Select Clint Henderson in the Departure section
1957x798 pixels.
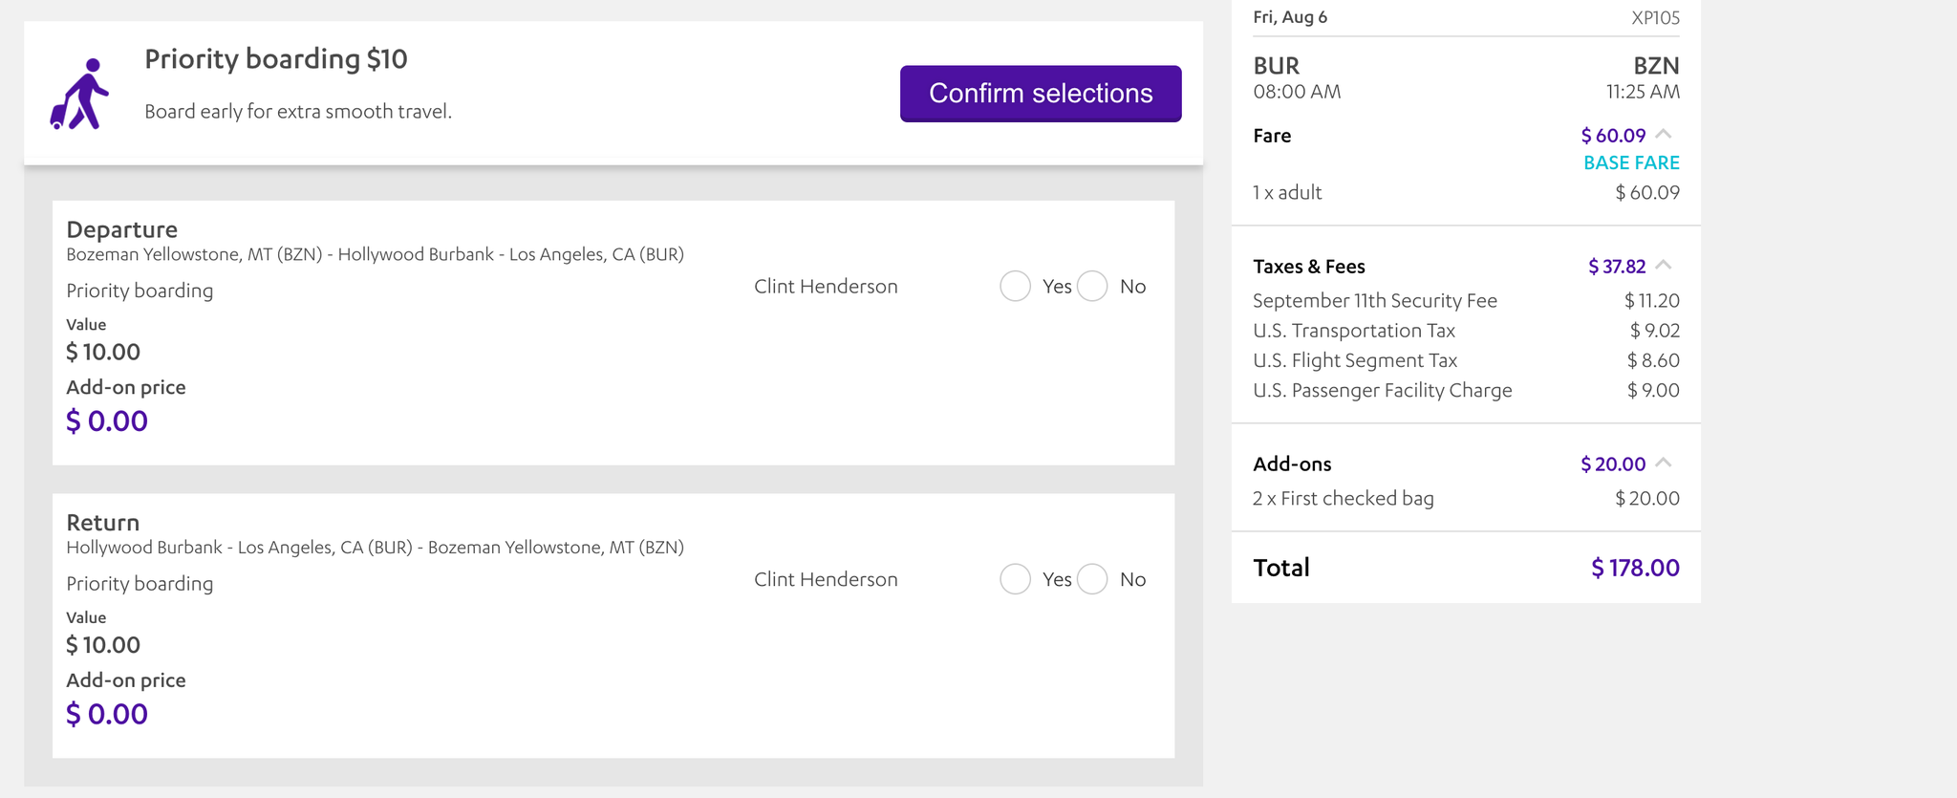(825, 286)
